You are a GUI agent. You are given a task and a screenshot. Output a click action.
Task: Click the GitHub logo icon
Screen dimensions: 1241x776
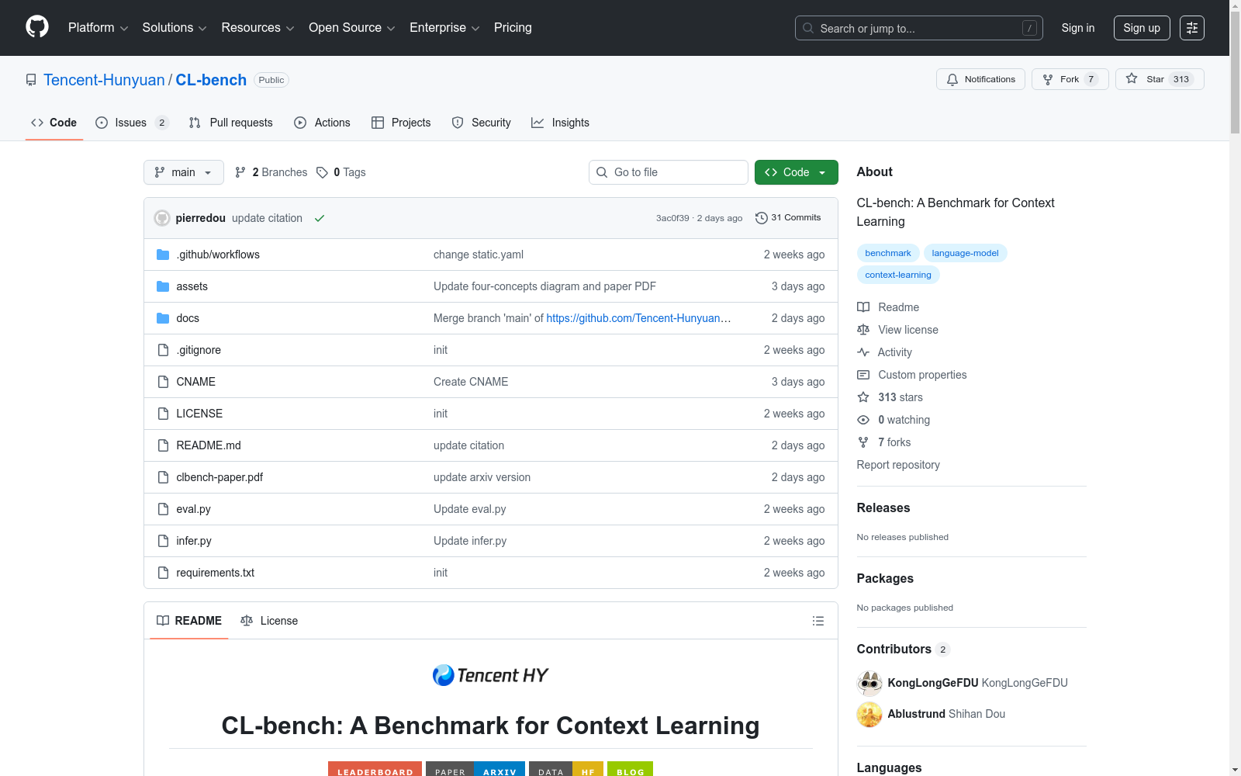[37, 27]
